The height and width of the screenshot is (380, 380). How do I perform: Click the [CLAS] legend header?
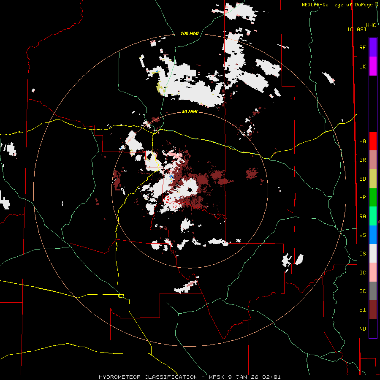point(357,29)
